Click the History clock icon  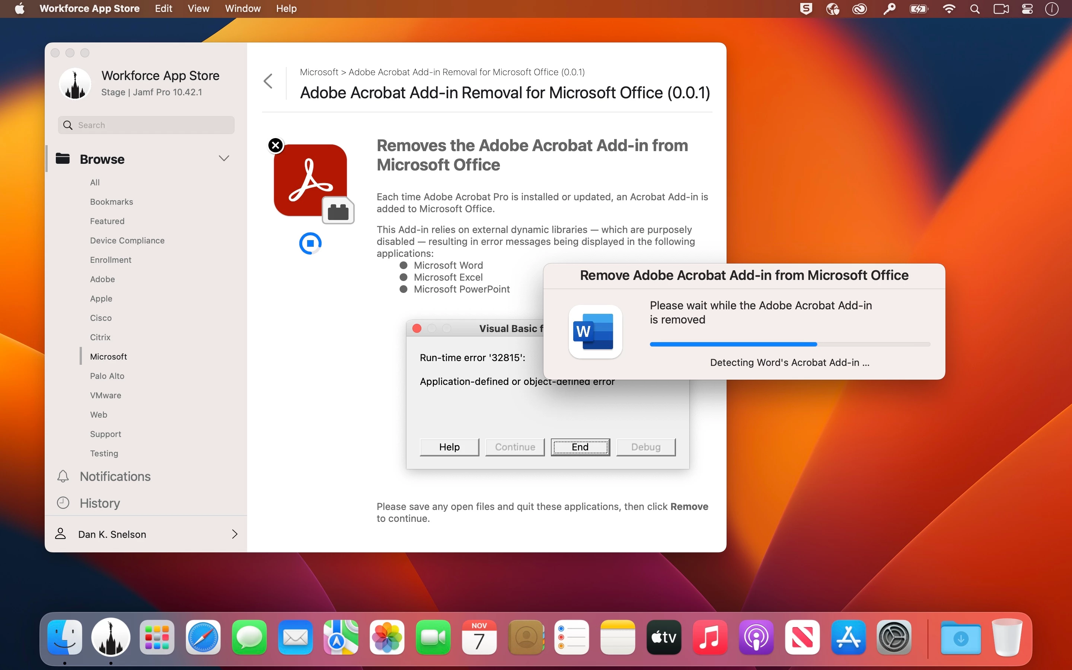click(63, 503)
